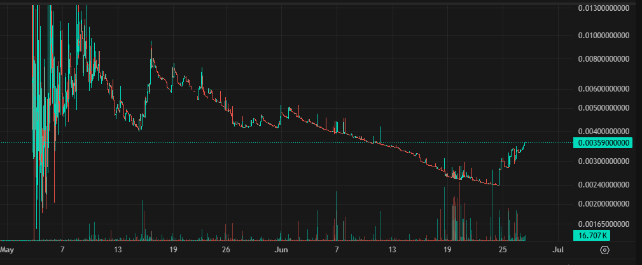
Task: Click current price label 0.00359000000
Action: (x=603, y=143)
